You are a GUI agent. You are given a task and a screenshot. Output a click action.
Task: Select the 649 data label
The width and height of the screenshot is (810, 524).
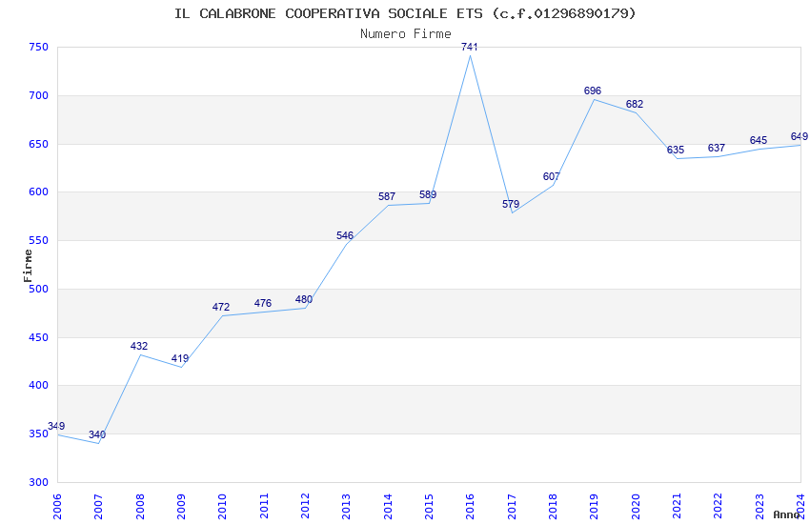point(800,136)
